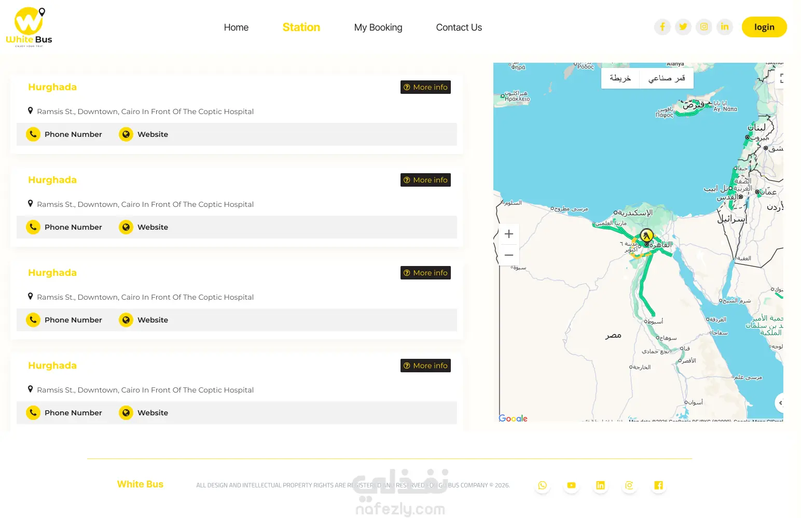801x518 pixels.
Task: Open the Instagram icon in the header
Action: point(704,27)
